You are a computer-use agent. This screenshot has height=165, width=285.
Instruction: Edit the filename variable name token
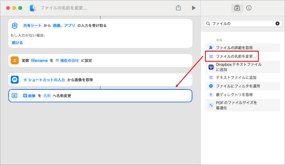coord(40,60)
